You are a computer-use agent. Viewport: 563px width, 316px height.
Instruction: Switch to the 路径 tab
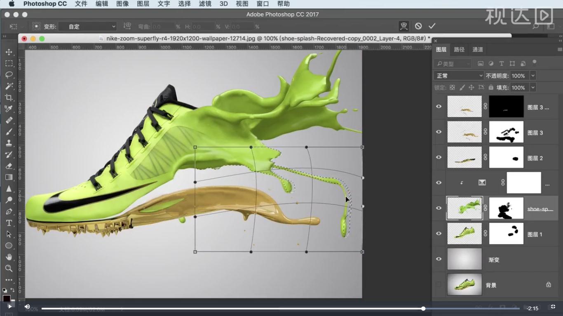[x=459, y=49]
